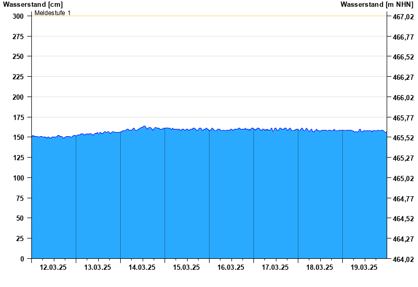The width and height of the screenshot is (418, 287).
Task: Click the 12.03.25 date label
Action: point(53,267)
